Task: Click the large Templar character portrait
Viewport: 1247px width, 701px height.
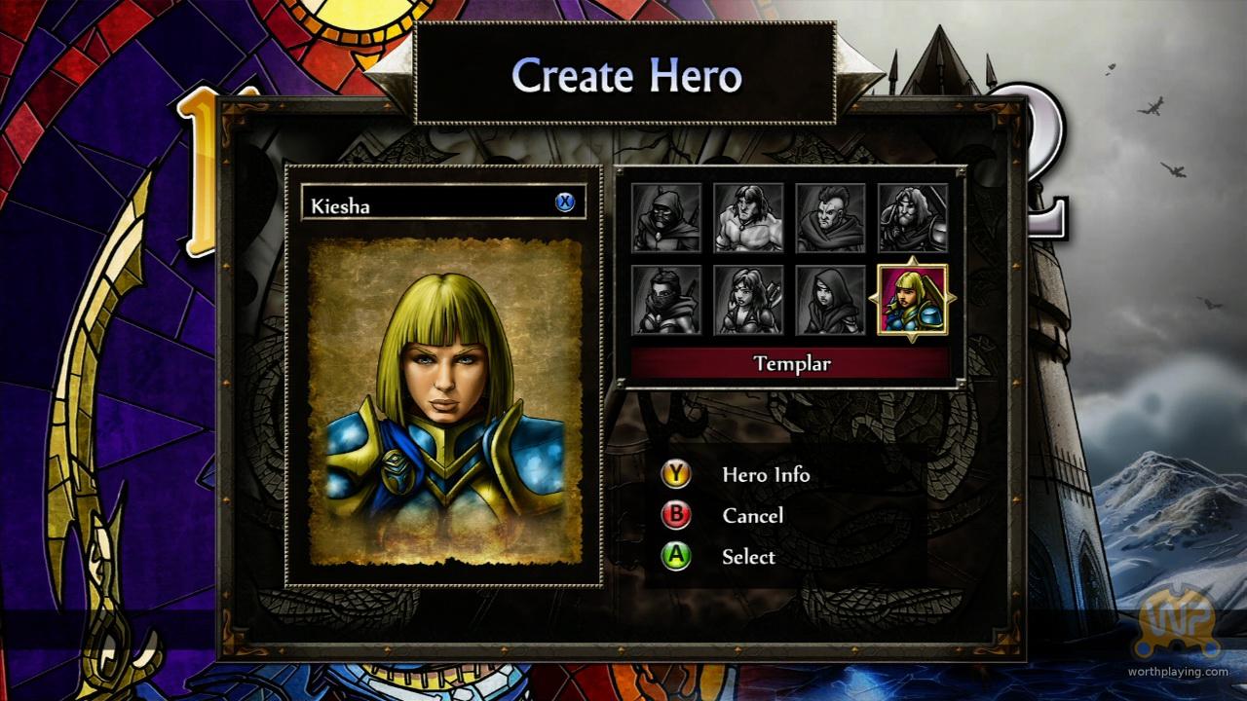Action: pos(445,402)
